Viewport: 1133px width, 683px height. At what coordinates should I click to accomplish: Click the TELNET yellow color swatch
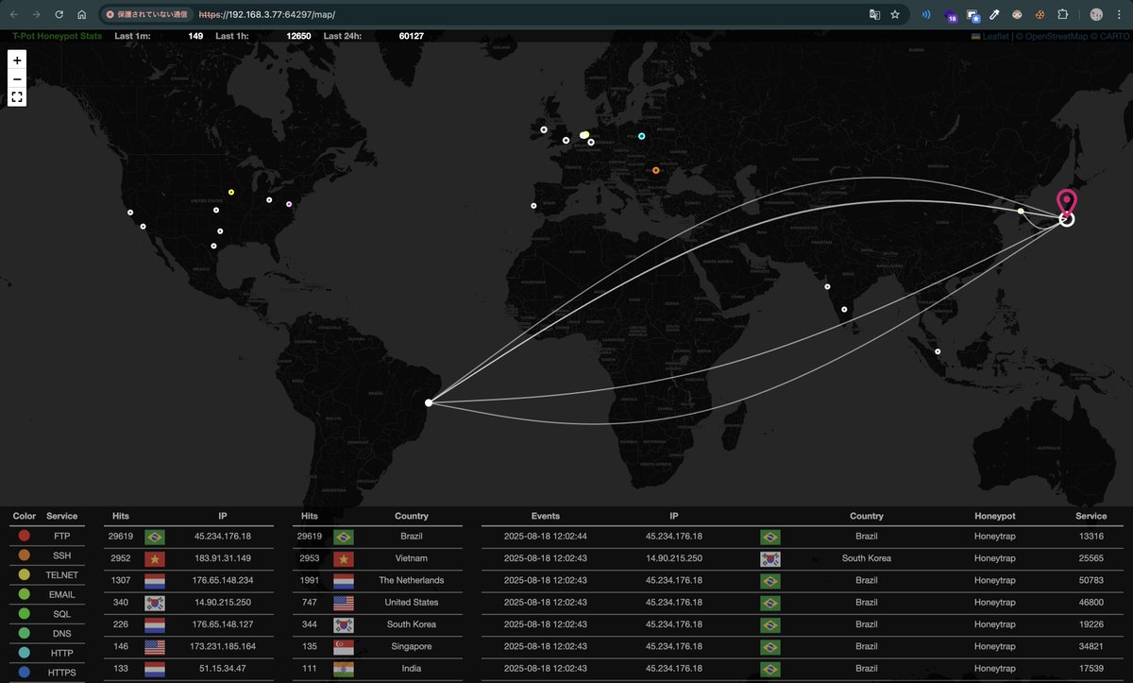25,574
